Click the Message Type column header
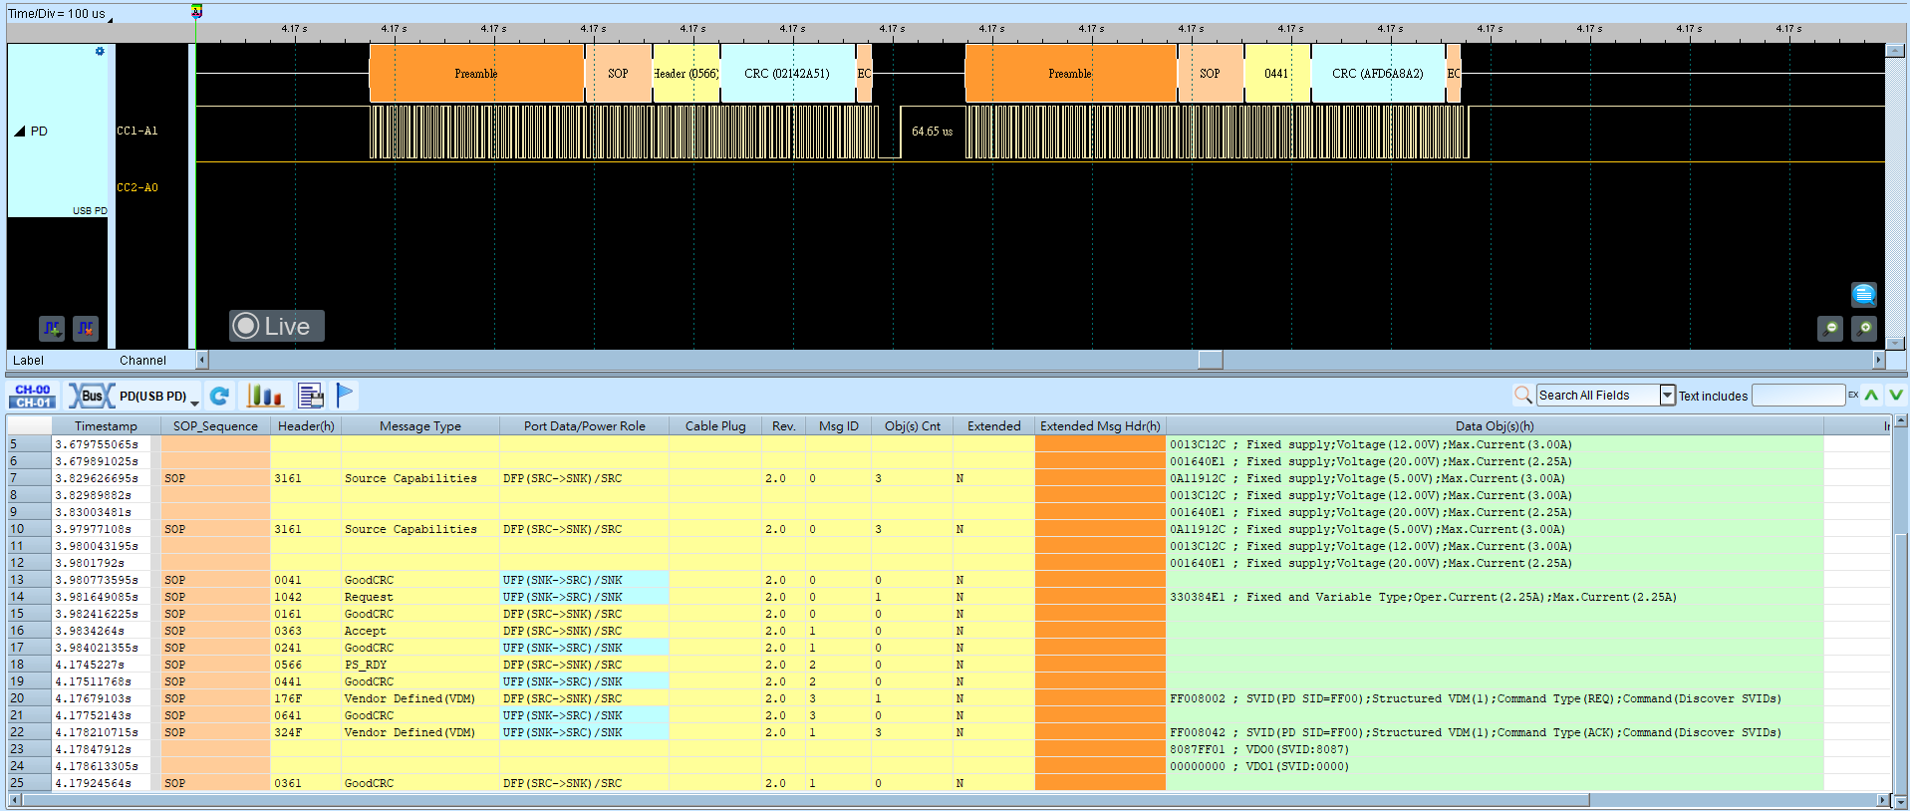Viewport: 1910px width, 811px height. pos(420,426)
